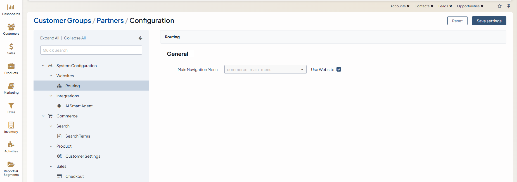
Task: Click the Quick Search field
Action: coord(91,50)
